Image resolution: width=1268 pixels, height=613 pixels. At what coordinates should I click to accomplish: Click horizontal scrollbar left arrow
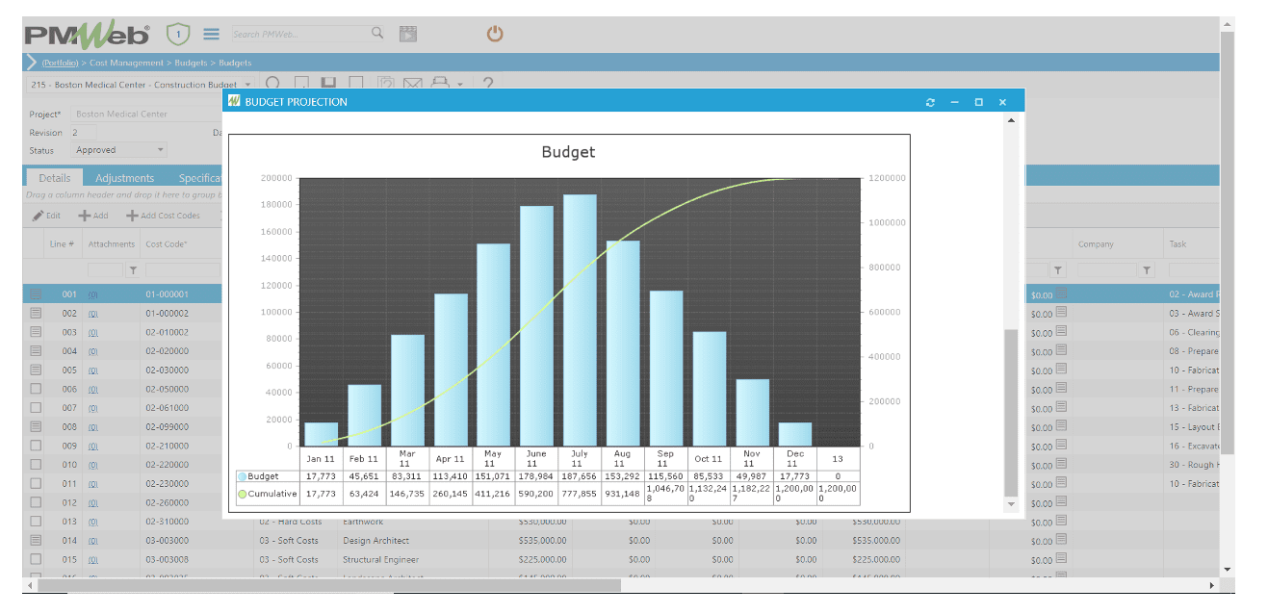tap(29, 584)
